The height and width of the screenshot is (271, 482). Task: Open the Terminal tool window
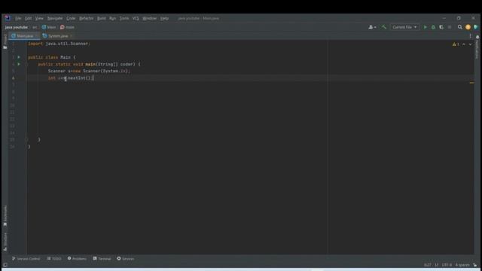[102, 259]
